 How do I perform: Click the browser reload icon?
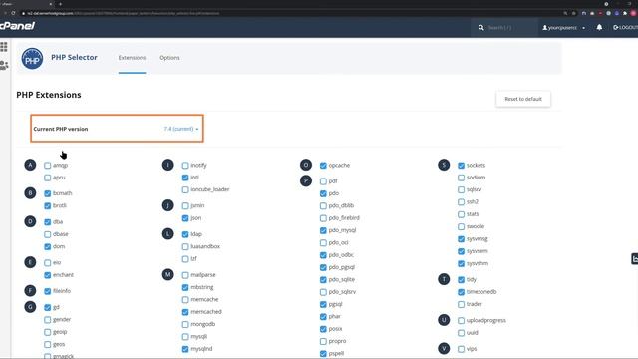[13, 13]
